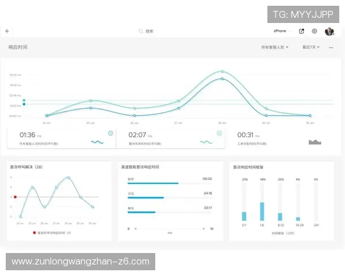Click the area chart icon in 00:31 card
345x276 pixels.
(x=315, y=141)
